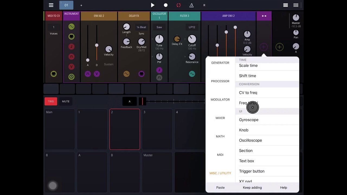Open the ¼ Beat sync dropdown

tap(141, 27)
